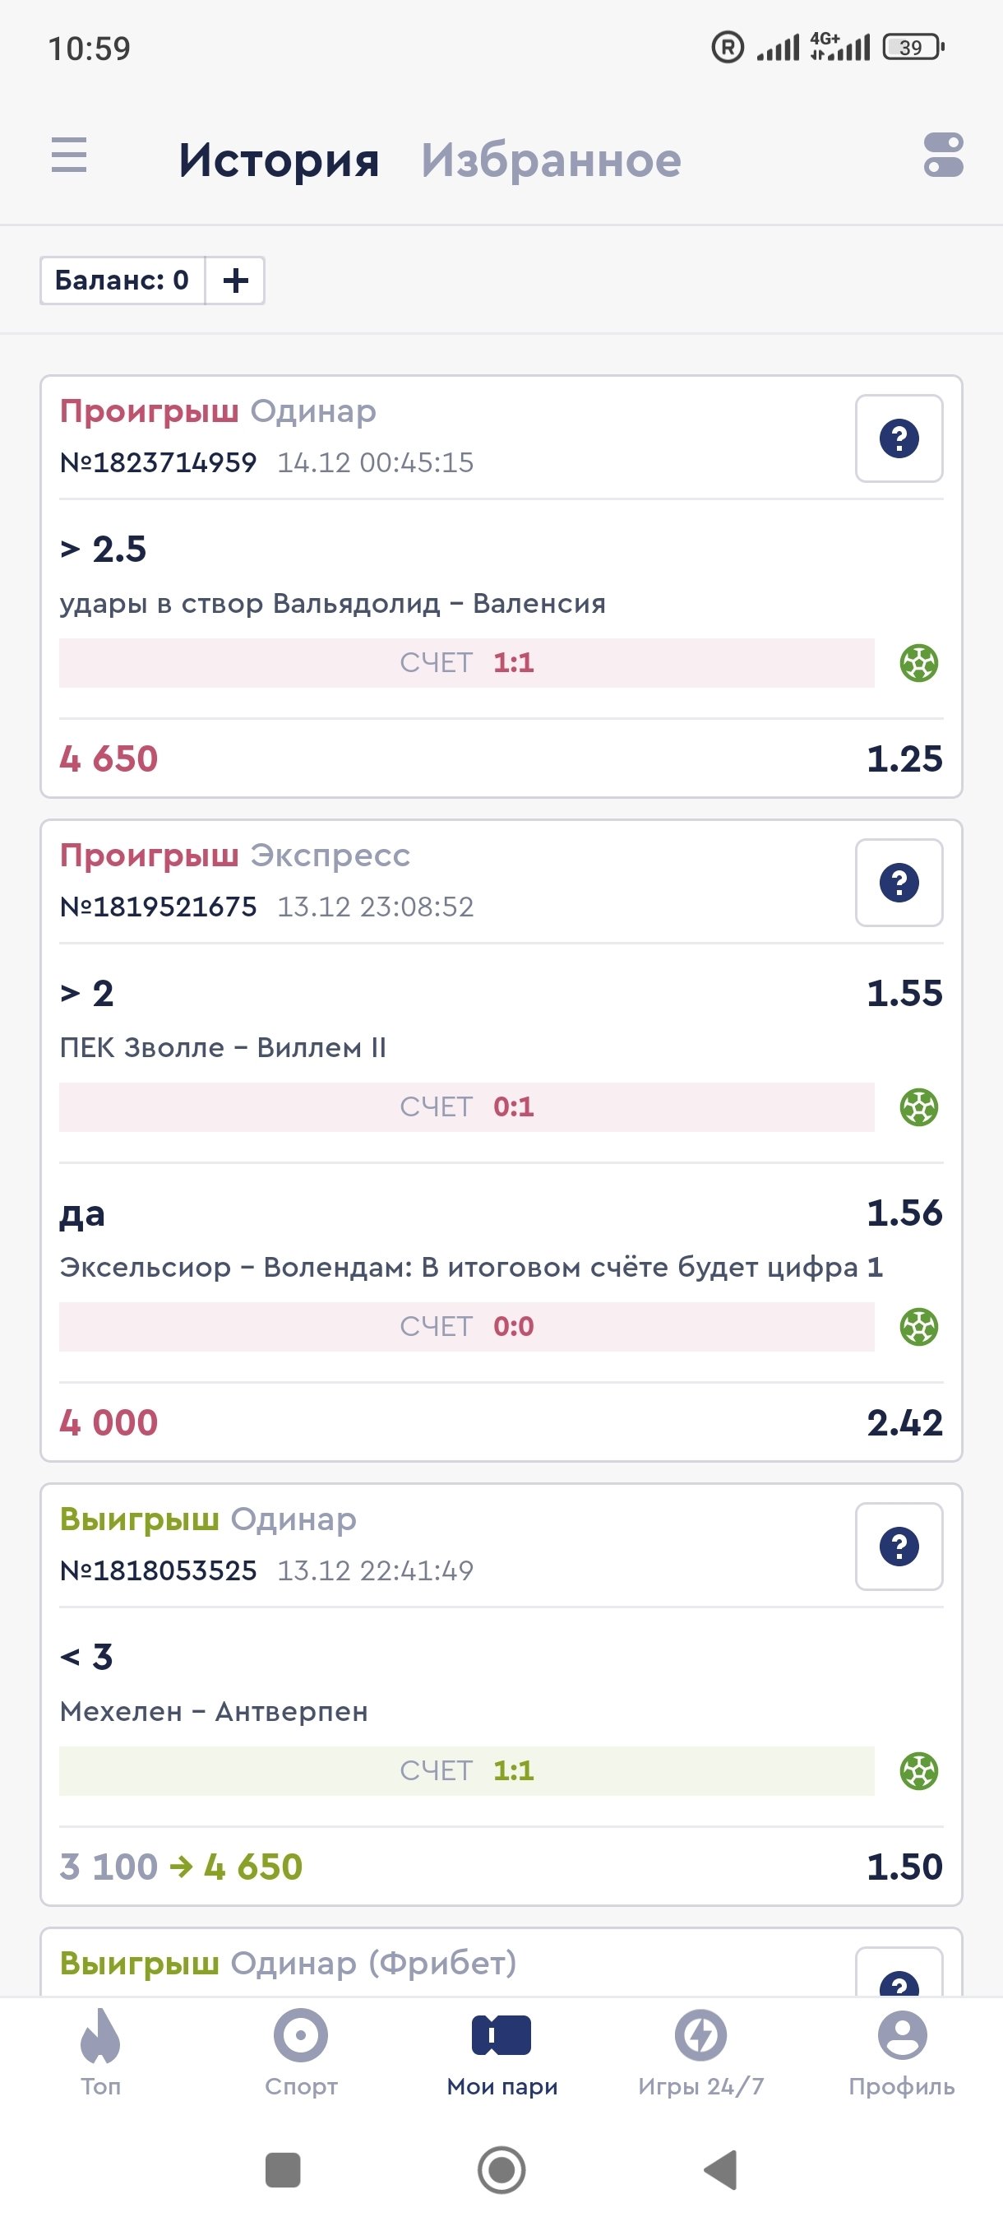
Task: Tap the Баланс: 0 label
Action: click(122, 281)
